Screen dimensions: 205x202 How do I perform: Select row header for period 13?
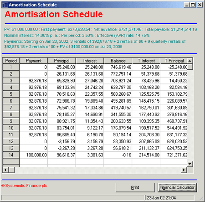click(x=11, y=148)
